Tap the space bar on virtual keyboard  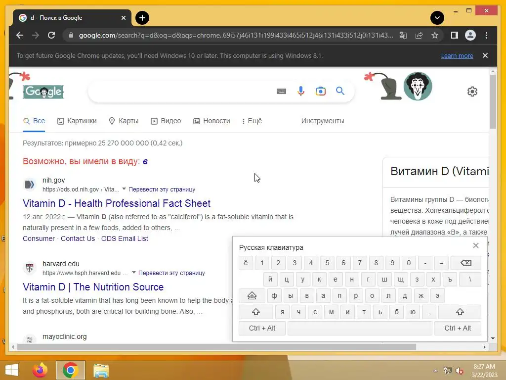(360, 329)
